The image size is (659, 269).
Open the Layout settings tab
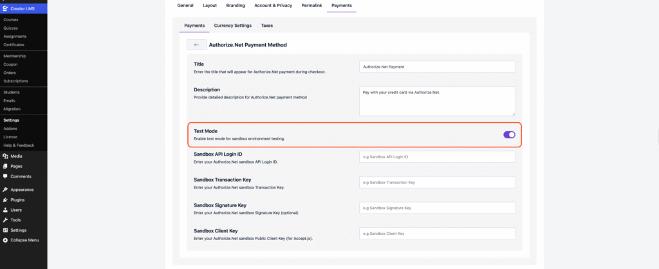click(x=210, y=5)
